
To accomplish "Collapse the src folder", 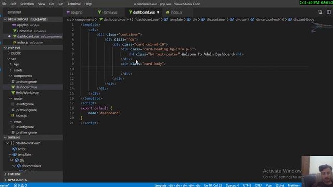I will pos(14,59).
